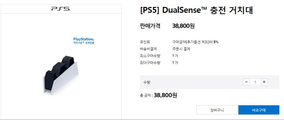This screenshot has width=284, height=120.
Task: Click the 수량 label in quantity bar
Action: 147,82
